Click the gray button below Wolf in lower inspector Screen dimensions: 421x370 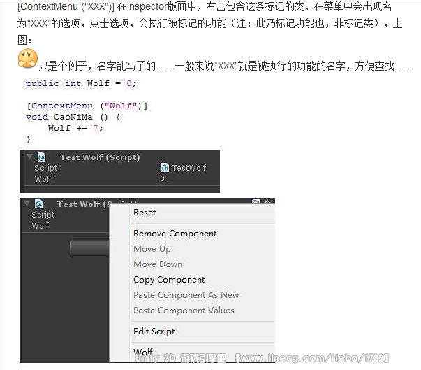point(89,248)
